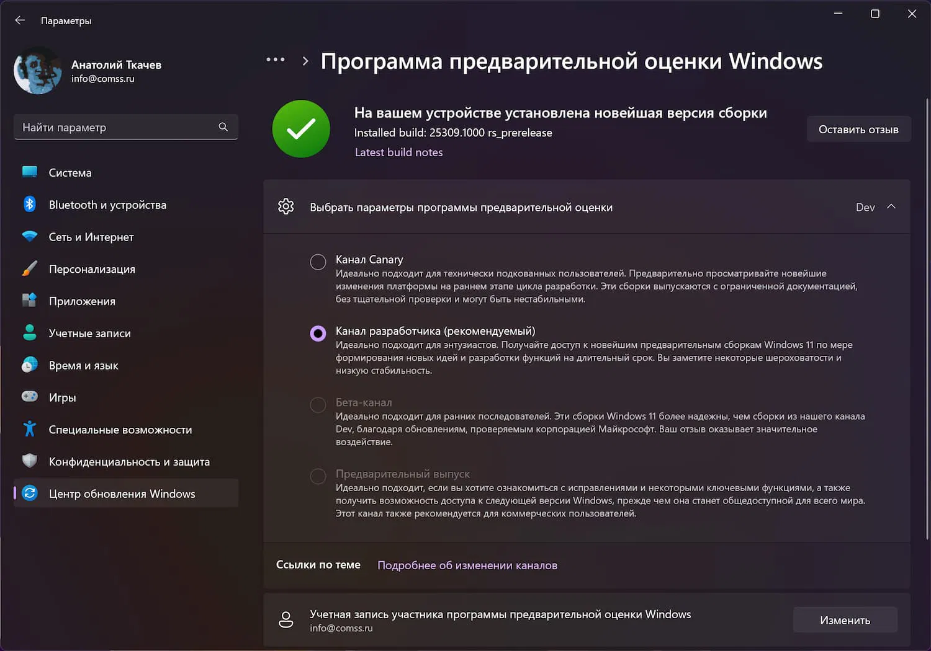Click the 'Installed build: 25309.1000 rs_prerelease' text
Screen dimensions: 931x651
(453, 133)
